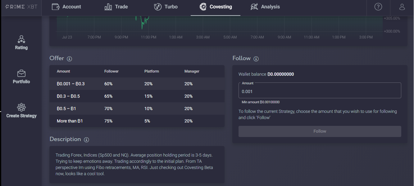Select the Covesting tab
The image size is (414, 186).
216,7
